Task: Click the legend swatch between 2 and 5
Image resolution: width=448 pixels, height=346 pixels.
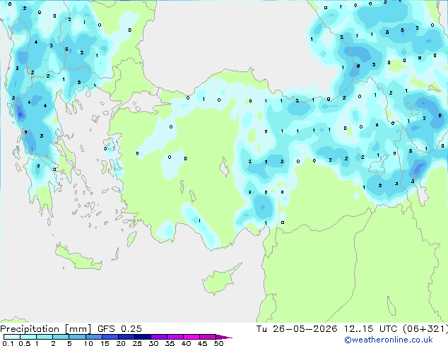Action: [x=61, y=337]
